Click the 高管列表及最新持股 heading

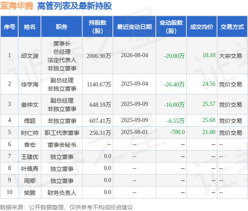point(74,6)
